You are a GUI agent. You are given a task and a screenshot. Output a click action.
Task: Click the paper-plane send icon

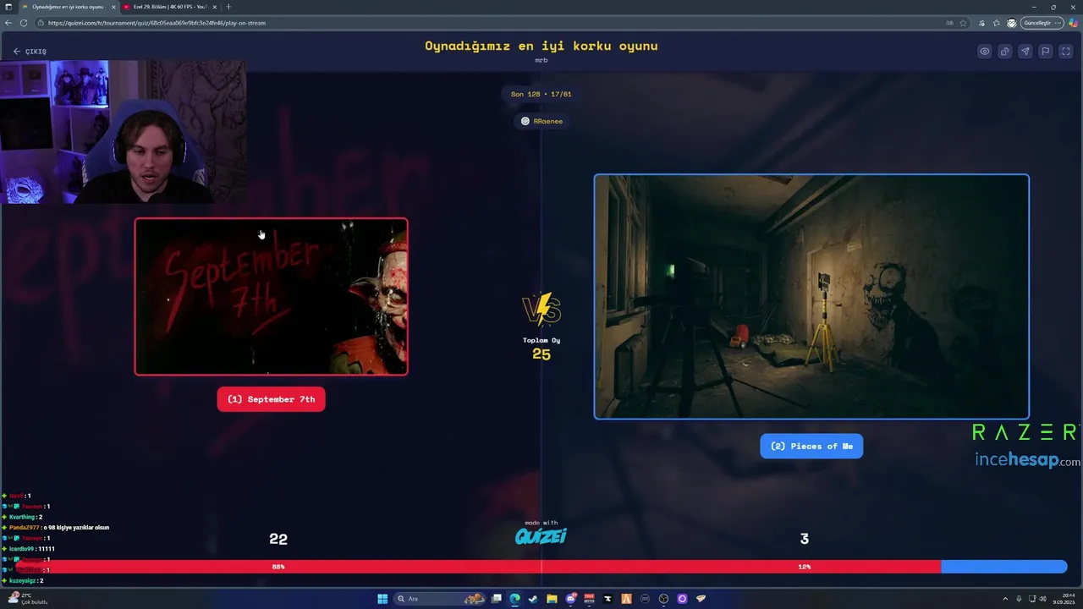[1025, 52]
